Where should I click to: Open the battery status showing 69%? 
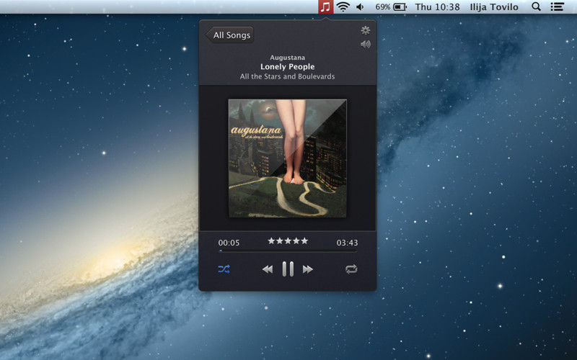(390, 6)
